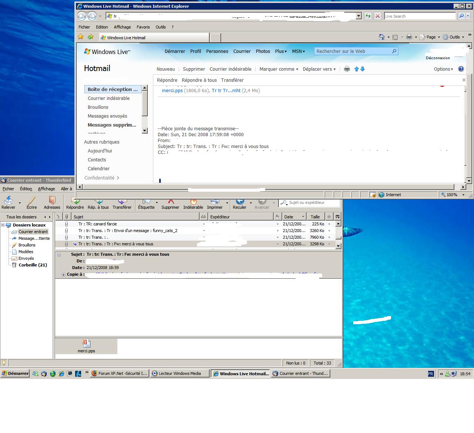This screenshot has width=474, height=433.
Task: Collapse message header with minus box
Action: click(x=59, y=255)
